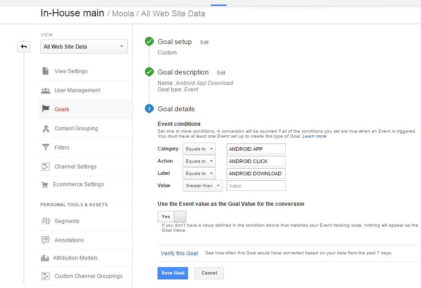Select Attribution Models in the sidebar
The width and height of the screenshot is (421, 288).
(75, 258)
